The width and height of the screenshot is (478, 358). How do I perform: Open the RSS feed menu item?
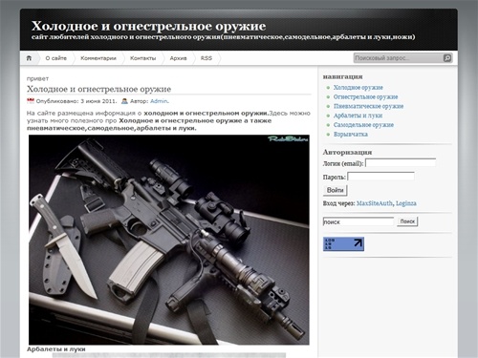tap(206, 58)
